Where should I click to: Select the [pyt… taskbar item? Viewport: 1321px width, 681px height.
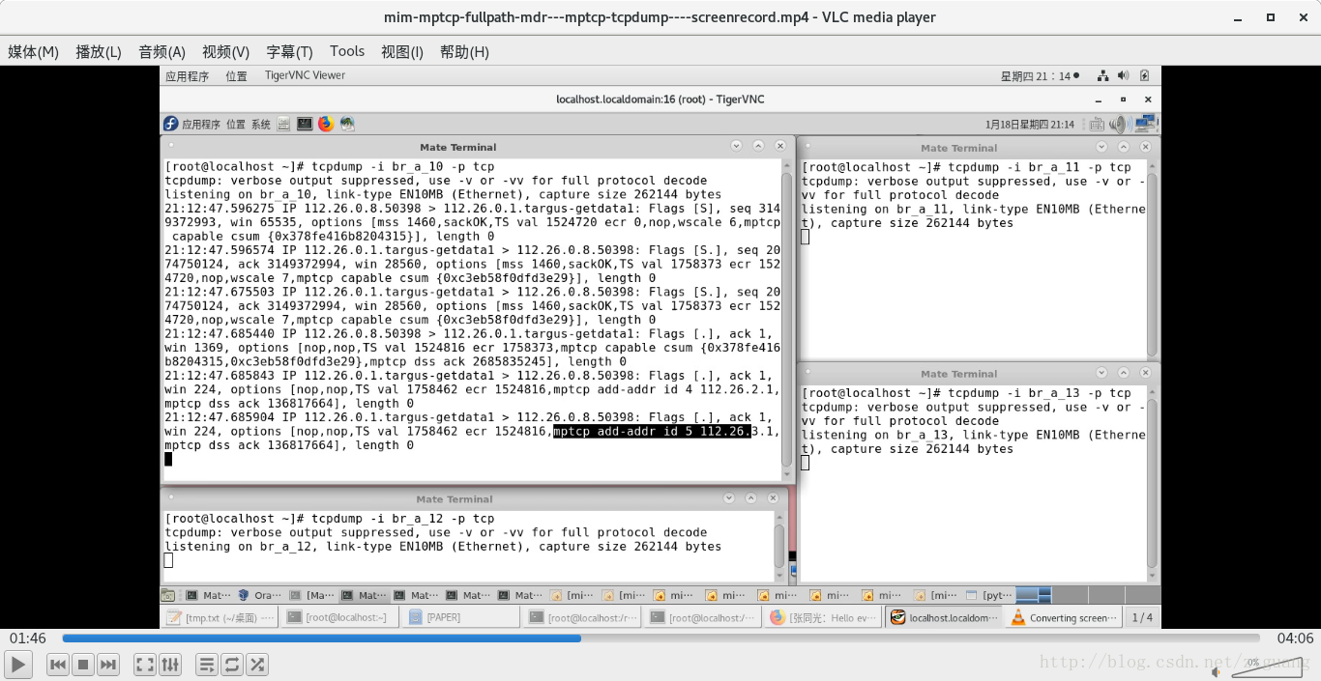click(x=989, y=596)
